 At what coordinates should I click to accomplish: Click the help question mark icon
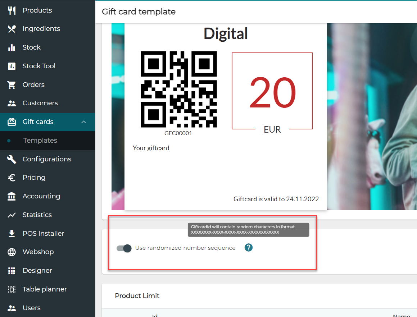pyautogui.click(x=248, y=248)
